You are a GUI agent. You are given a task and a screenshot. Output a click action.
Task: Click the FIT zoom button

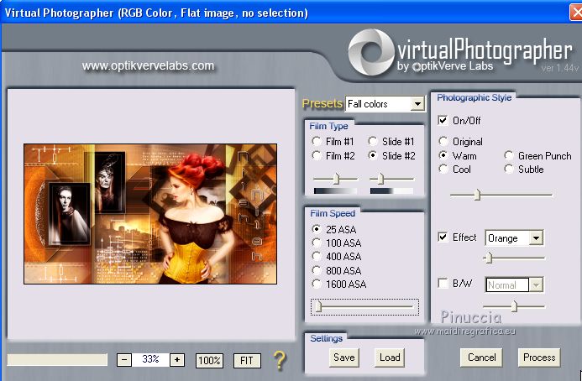[247, 360]
